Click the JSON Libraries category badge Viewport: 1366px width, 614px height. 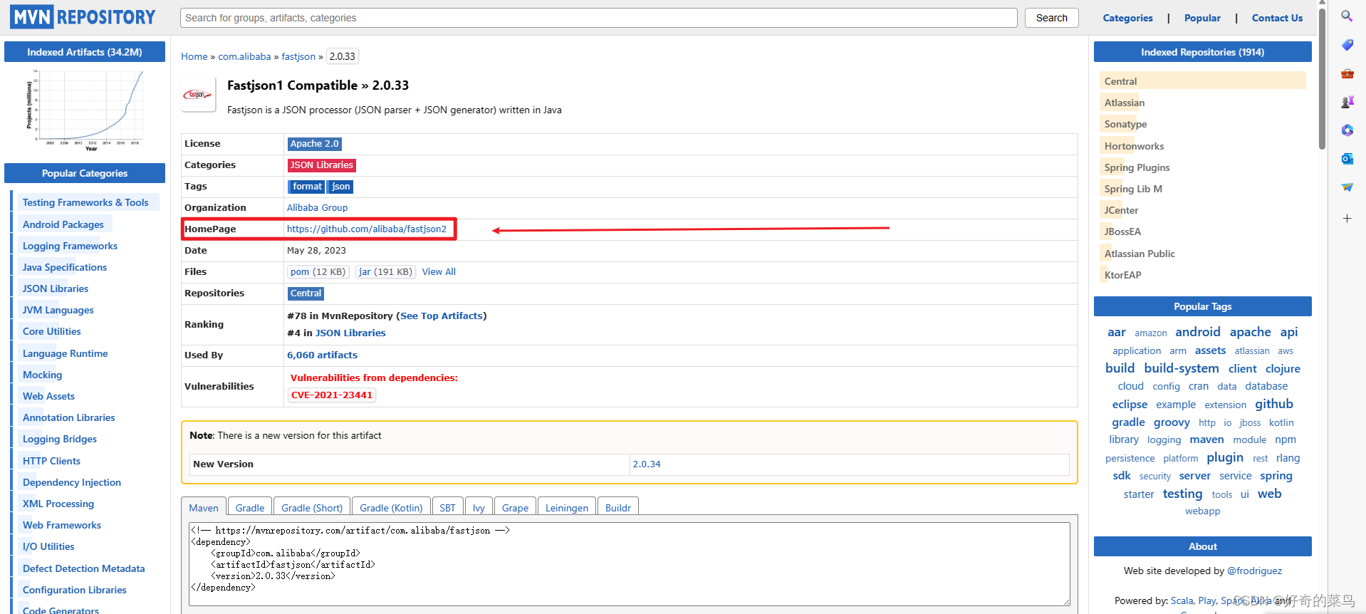pos(321,165)
